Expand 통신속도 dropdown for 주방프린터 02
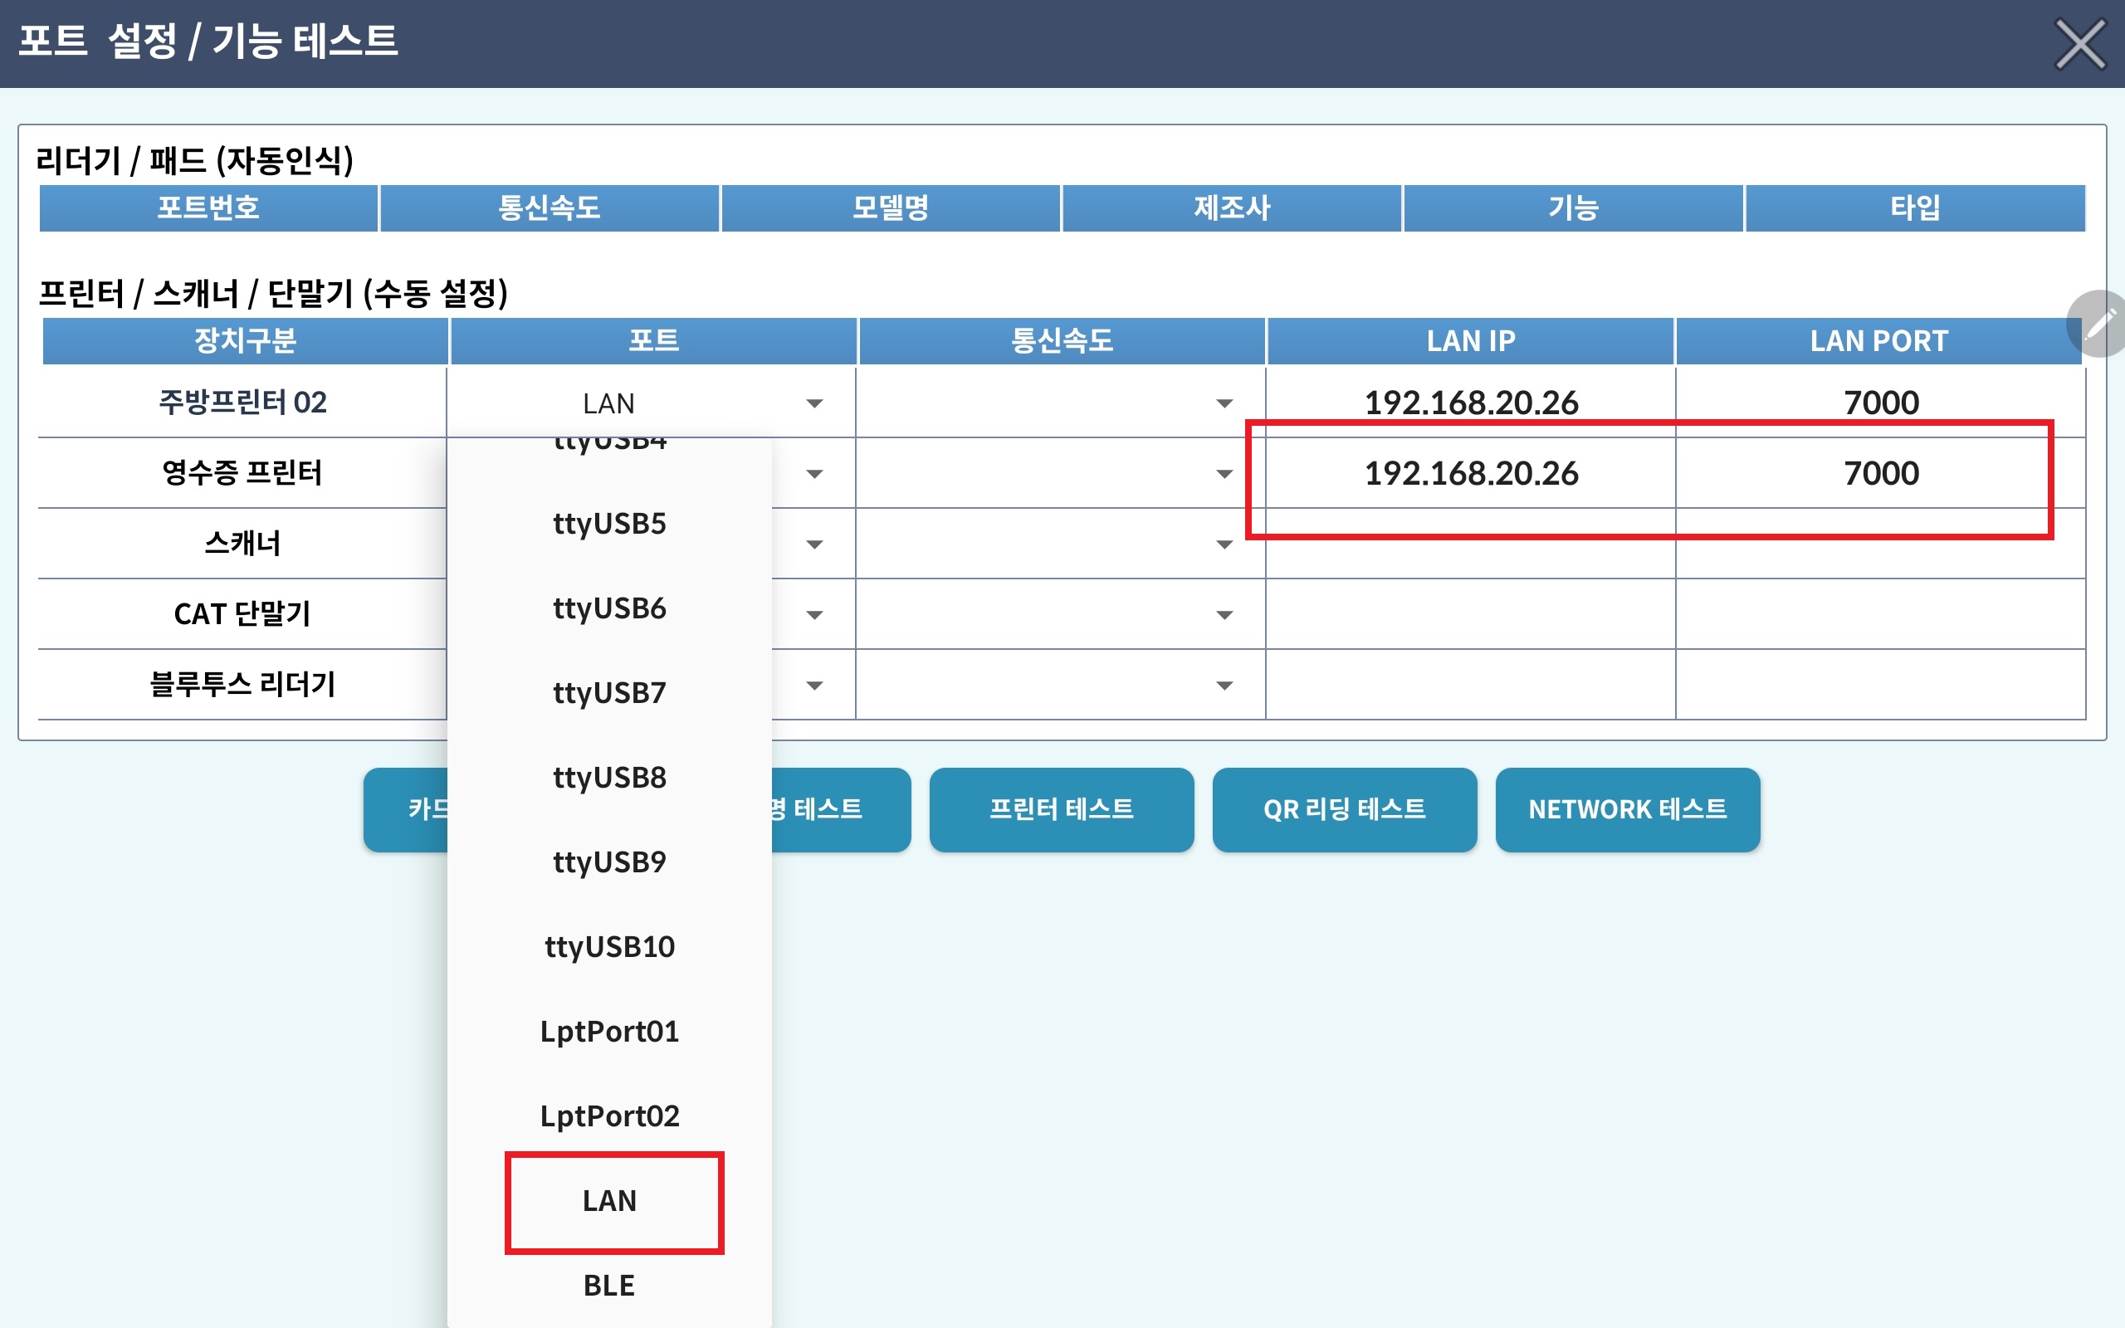The width and height of the screenshot is (2125, 1328). (x=1224, y=403)
